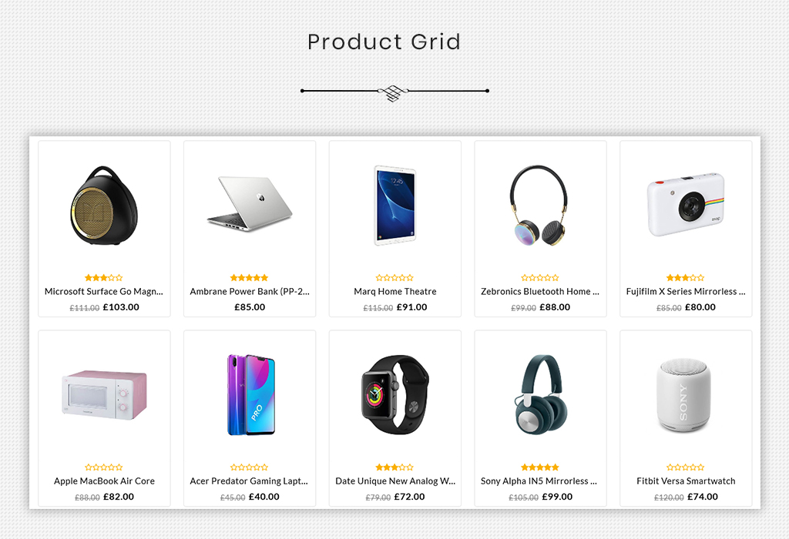Viewport: 789px width, 539px height.
Task: Open Microsoft Surface Go product link
Action: point(104,292)
